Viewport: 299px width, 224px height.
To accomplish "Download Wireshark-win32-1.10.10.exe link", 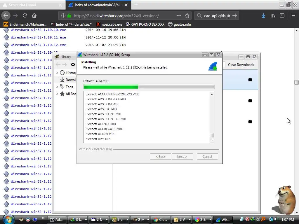I will point(38,30).
